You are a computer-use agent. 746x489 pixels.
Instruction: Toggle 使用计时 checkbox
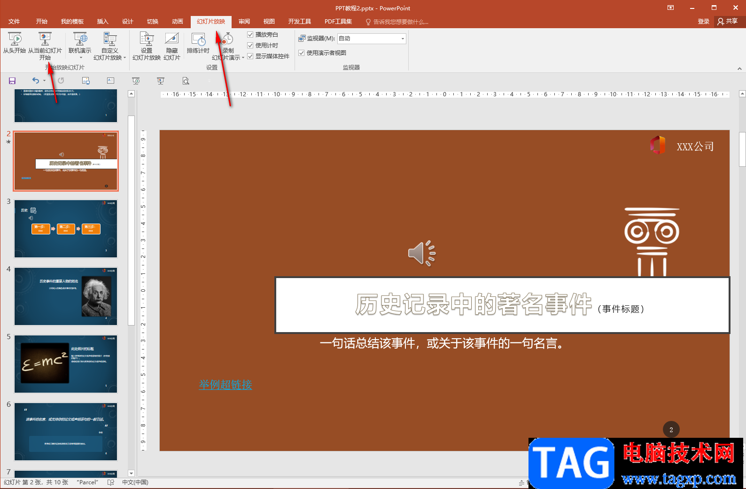250,46
